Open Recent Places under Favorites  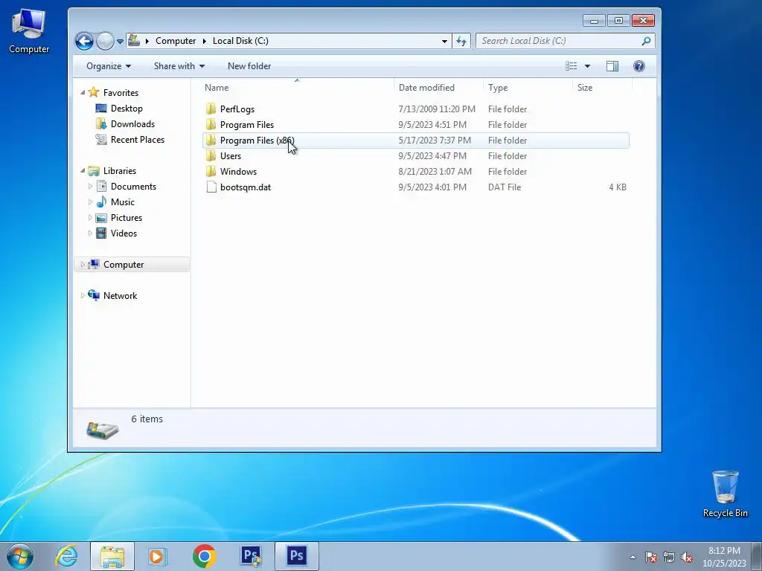point(138,139)
